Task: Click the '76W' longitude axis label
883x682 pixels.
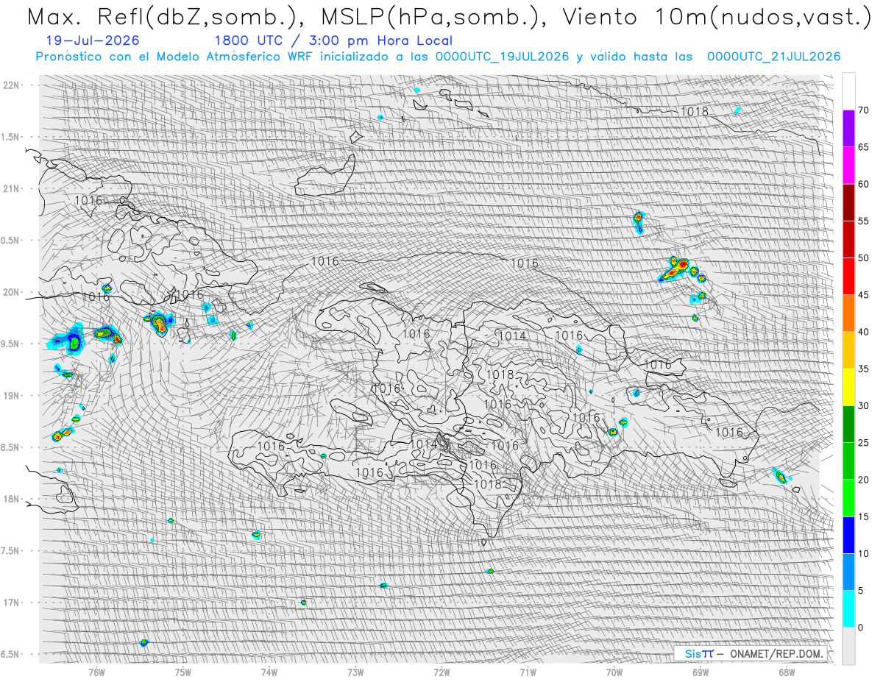Action: (96, 672)
